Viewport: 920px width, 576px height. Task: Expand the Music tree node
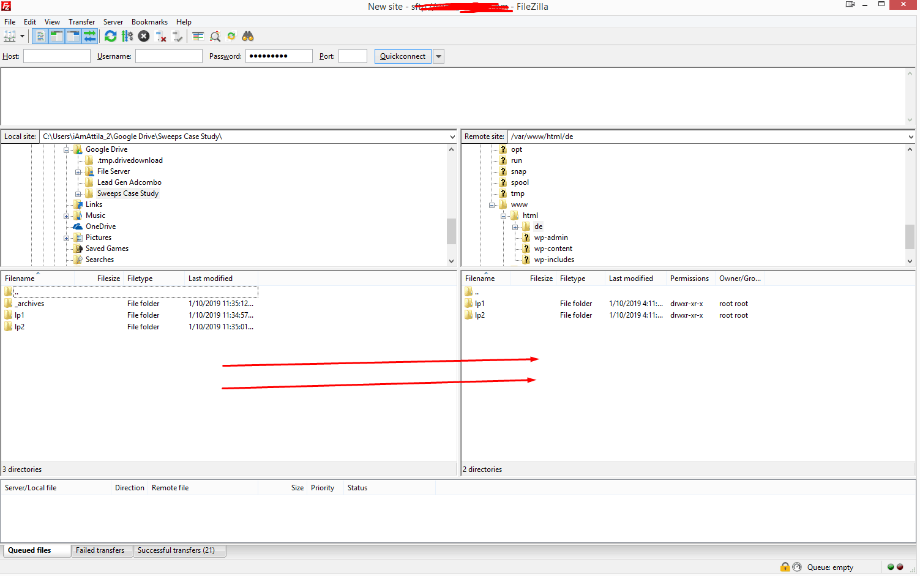point(66,216)
